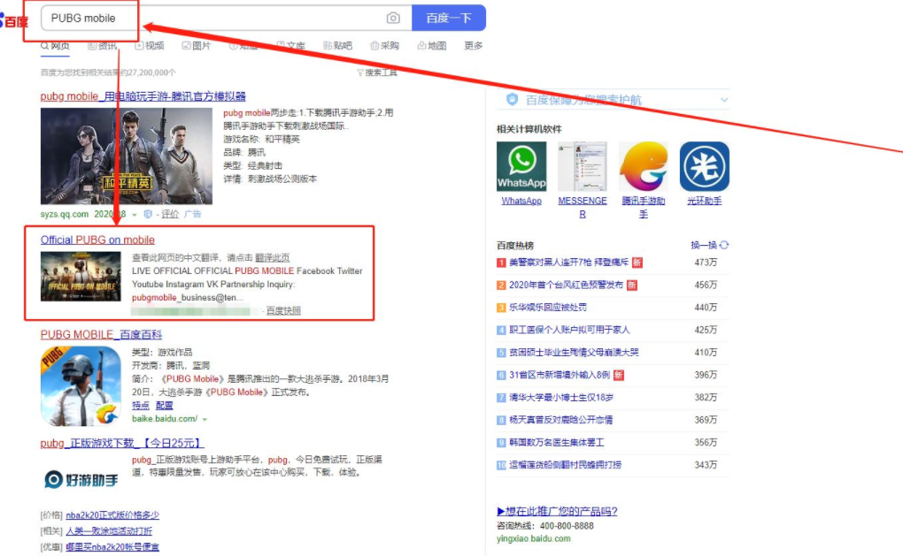Click the 好游助手 logo
The image size is (903, 556).
point(81,479)
